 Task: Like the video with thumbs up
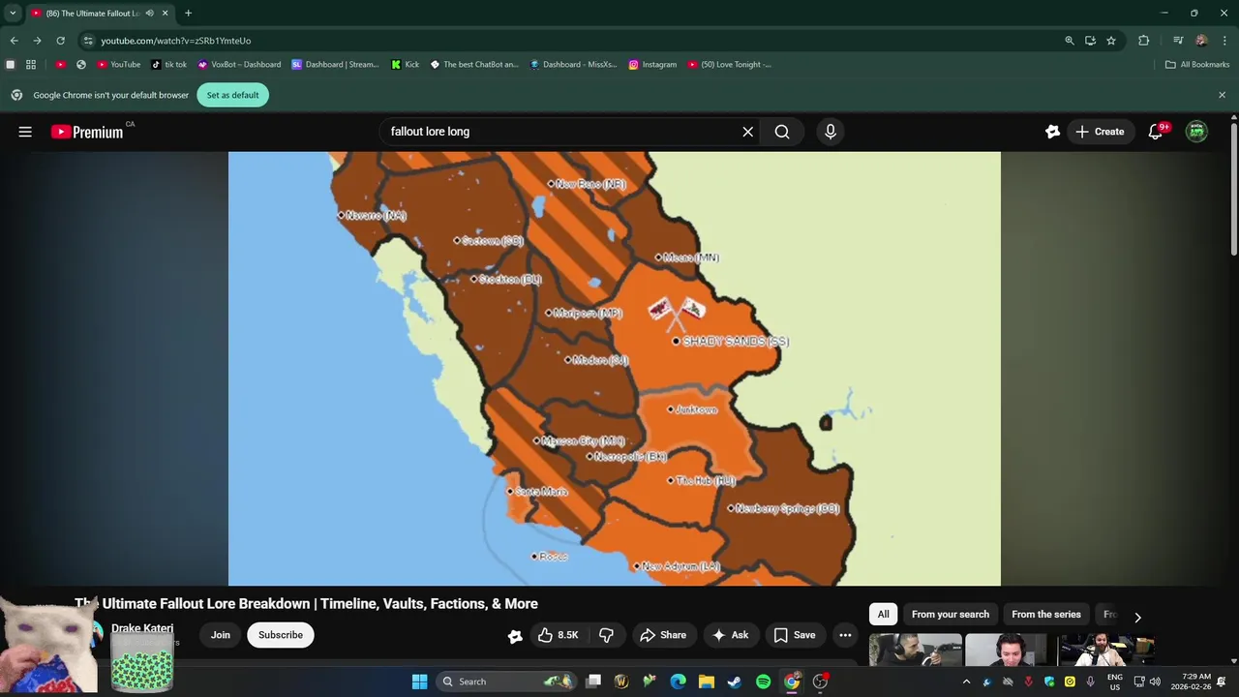(559, 635)
